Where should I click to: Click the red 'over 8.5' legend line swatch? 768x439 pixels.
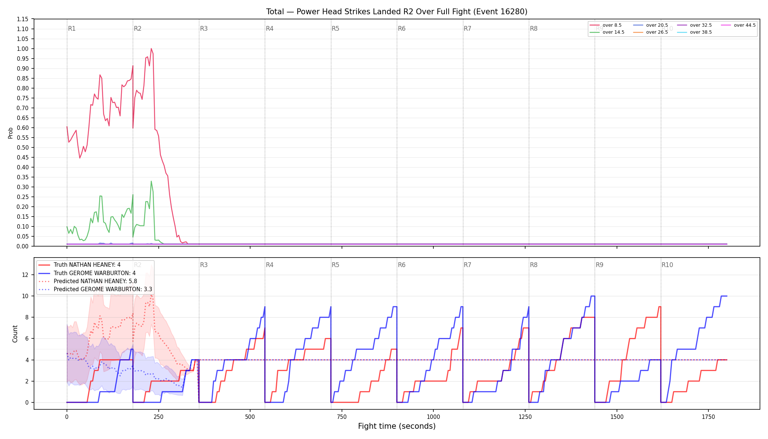pos(595,25)
